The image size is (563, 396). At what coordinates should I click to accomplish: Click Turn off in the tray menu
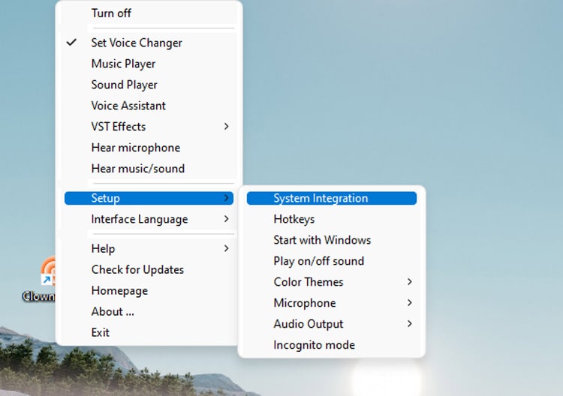tap(149, 13)
